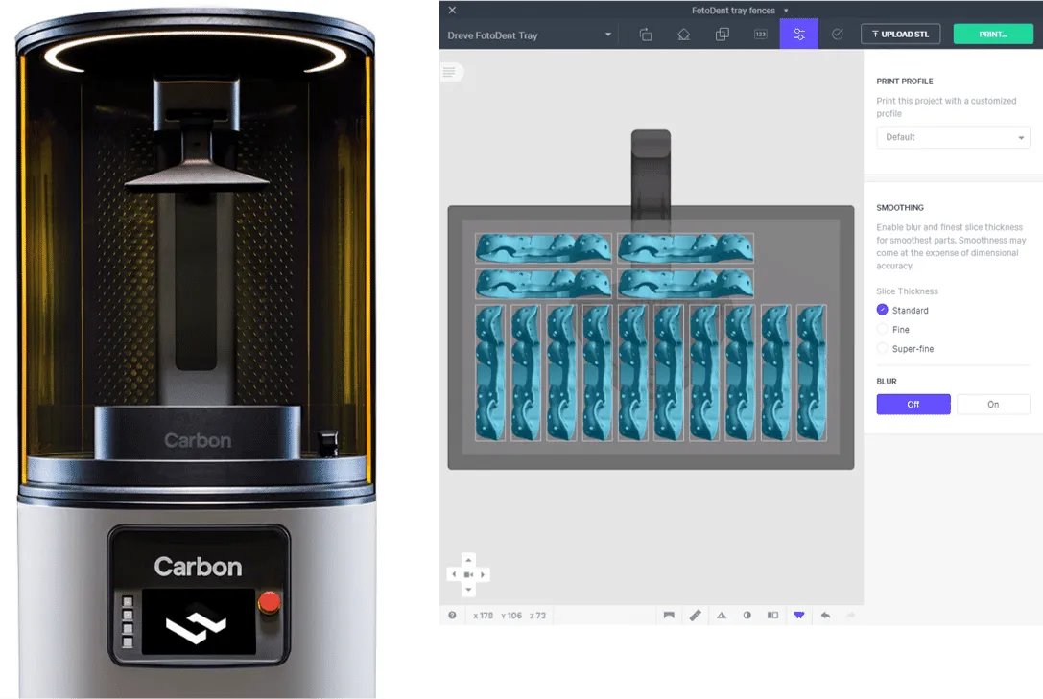Click the analysis checkmark circle icon

[837, 35]
